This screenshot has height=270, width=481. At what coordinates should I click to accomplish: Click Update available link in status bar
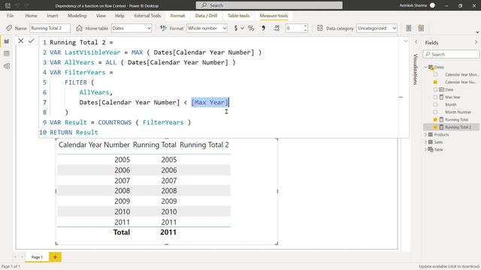[449, 266]
